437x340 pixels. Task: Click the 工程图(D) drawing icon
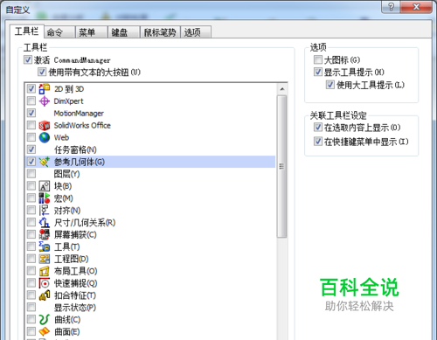45,259
